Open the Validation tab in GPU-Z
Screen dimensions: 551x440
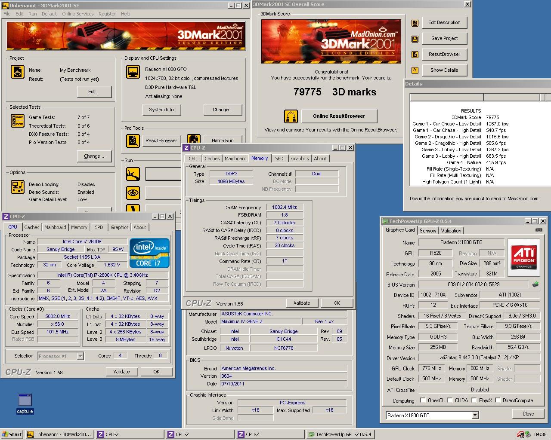point(451,231)
